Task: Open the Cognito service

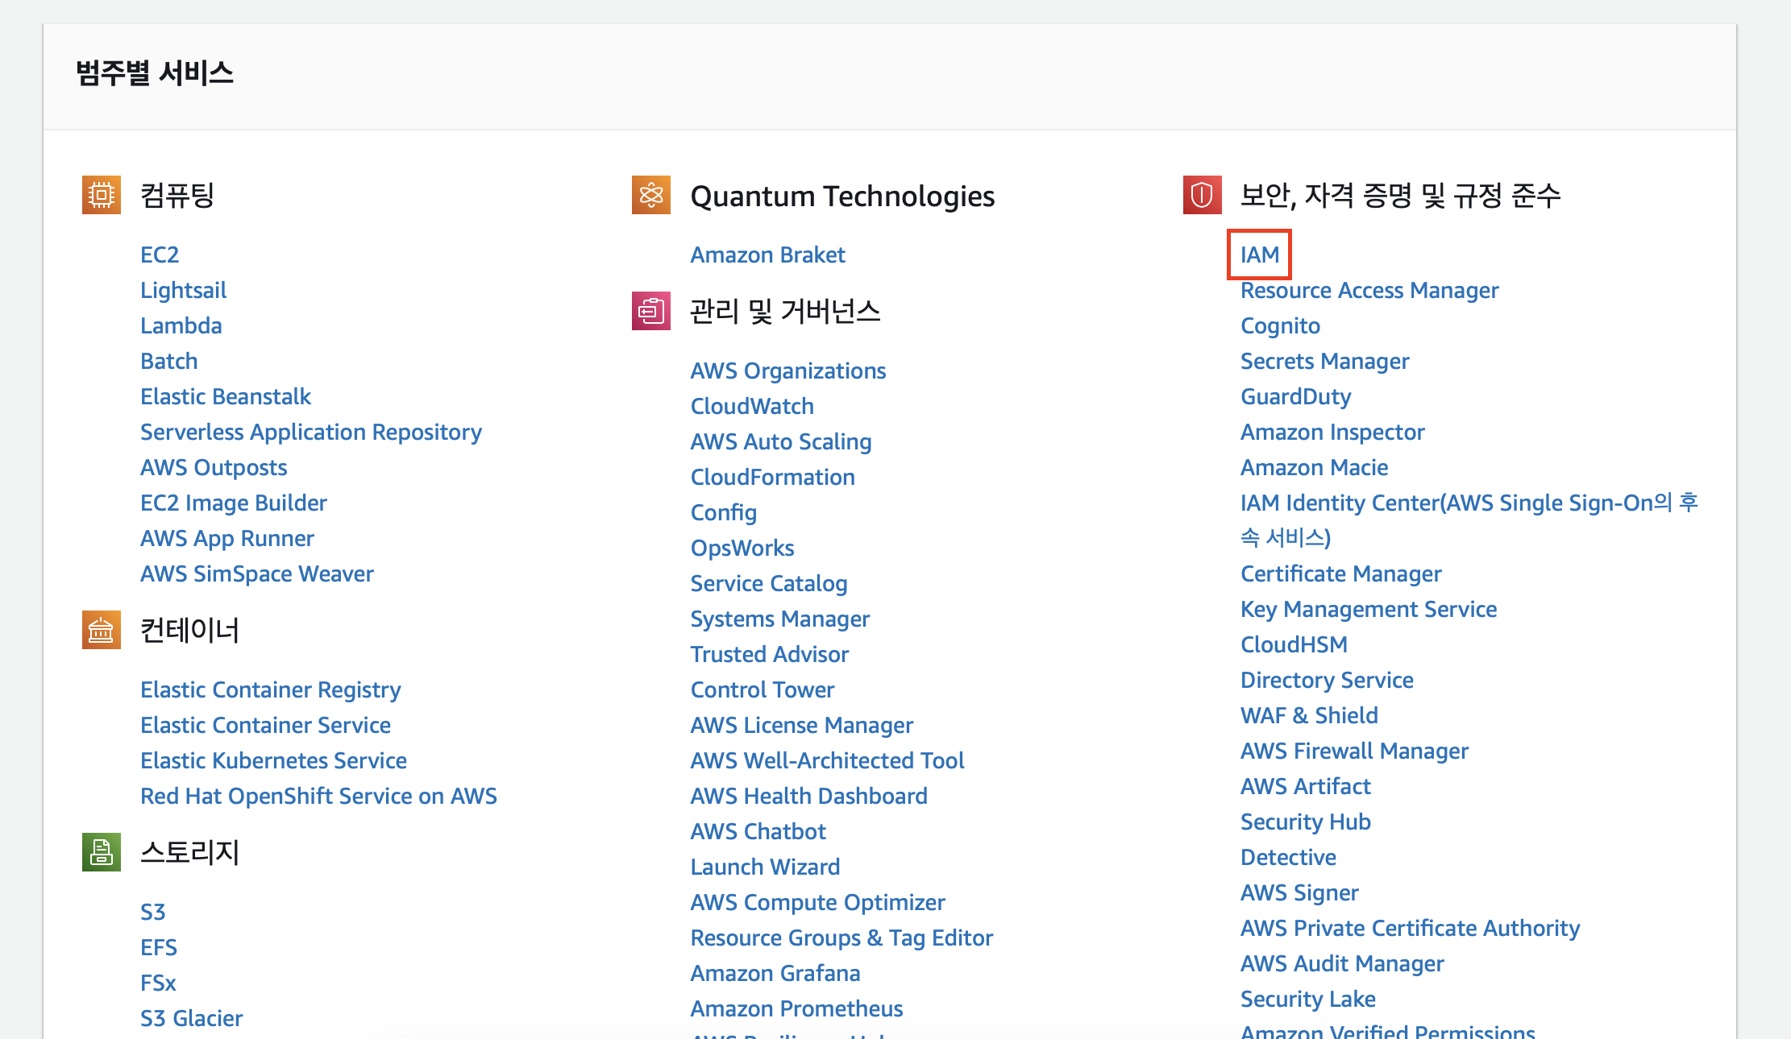Action: 1280,326
